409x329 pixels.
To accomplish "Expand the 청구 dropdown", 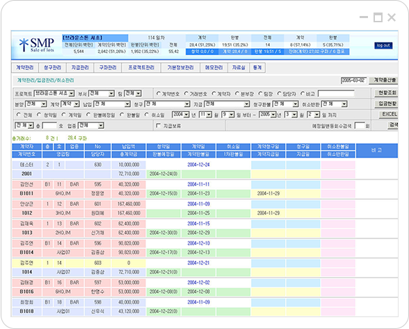I will coord(167,104).
